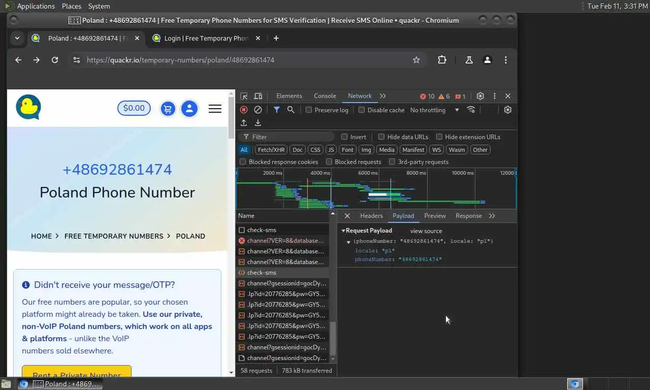Close the request details pane
Screen dimensions: 650x390
(x=347, y=216)
